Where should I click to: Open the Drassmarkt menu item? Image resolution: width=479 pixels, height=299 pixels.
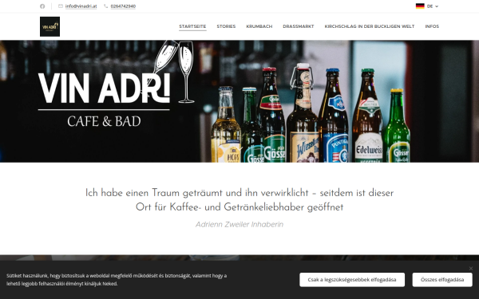(x=298, y=26)
